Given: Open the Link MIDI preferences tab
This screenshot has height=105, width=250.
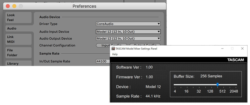Looking at the screenshot, I should [x=18, y=39].
